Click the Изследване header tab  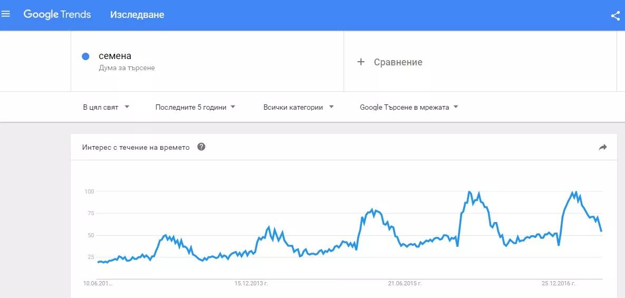click(137, 14)
